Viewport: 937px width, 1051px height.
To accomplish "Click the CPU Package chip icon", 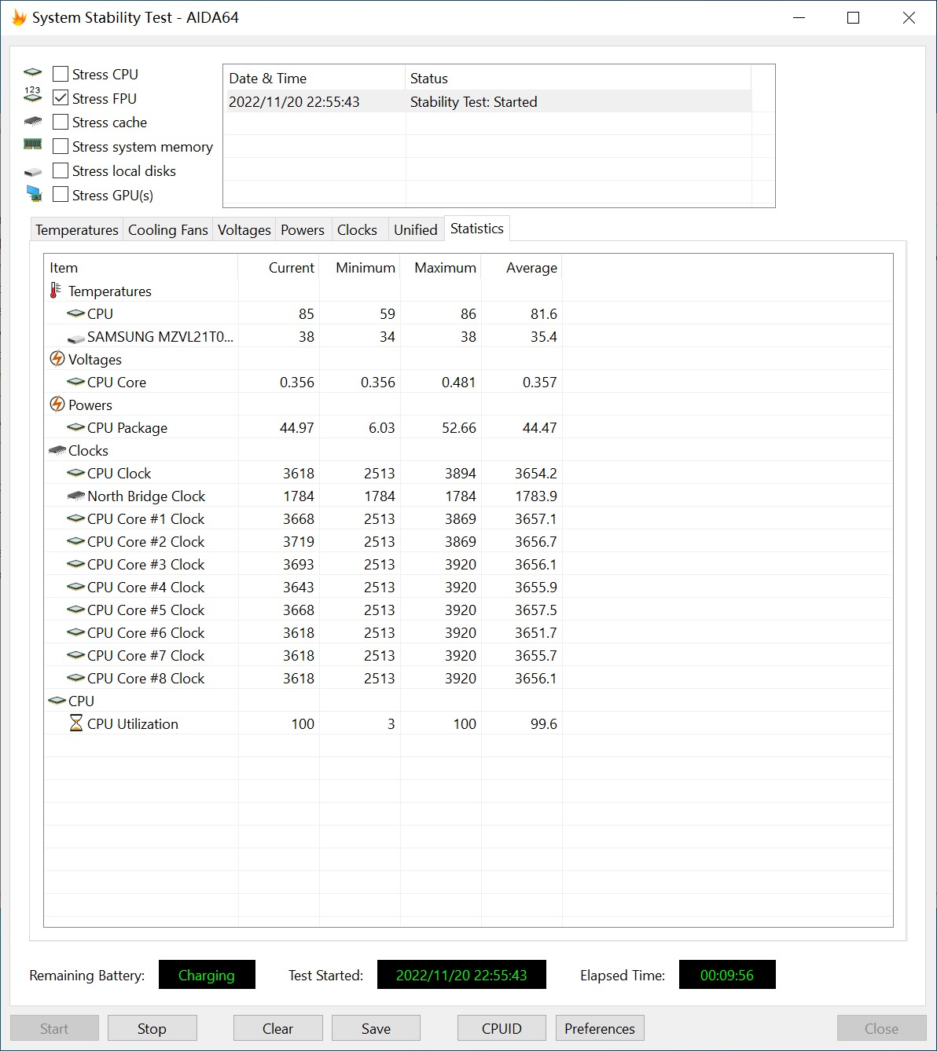I will click(76, 428).
